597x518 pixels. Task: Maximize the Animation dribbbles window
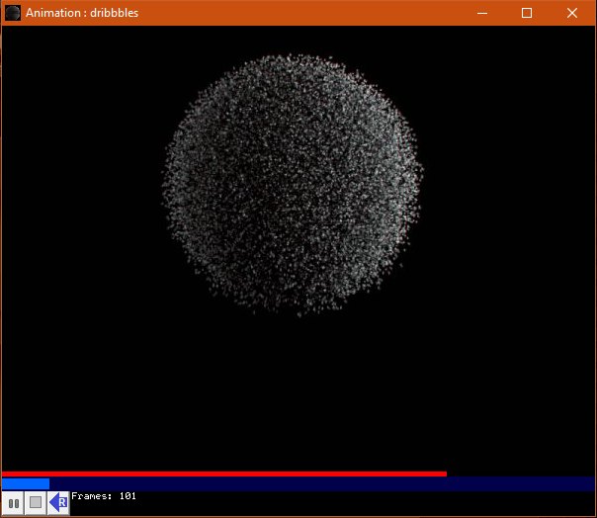point(527,13)
